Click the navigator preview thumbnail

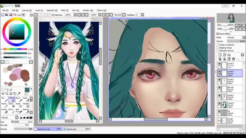pyautogui.click(x=231, y=18)
